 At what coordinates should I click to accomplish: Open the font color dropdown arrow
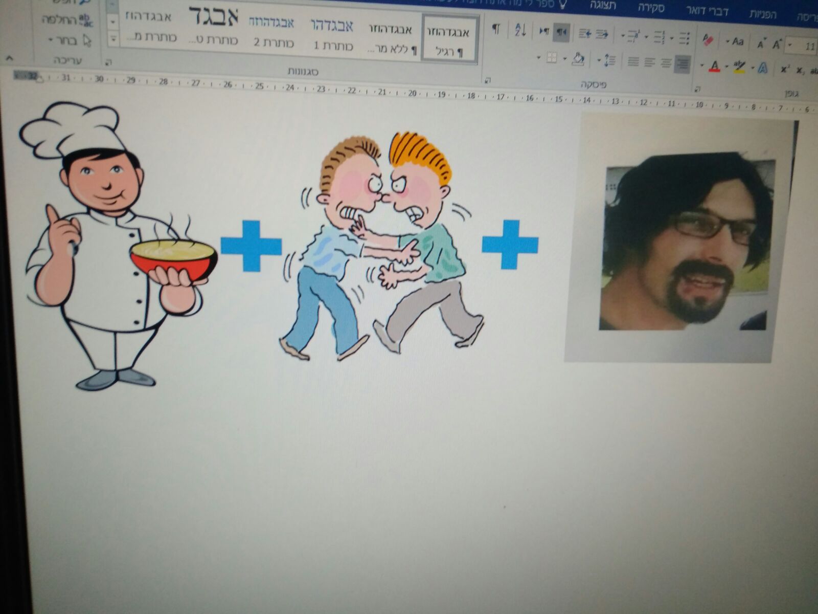coord(702,65)
